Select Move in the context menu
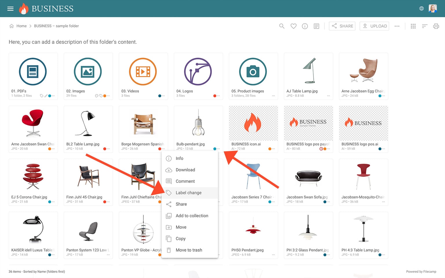The image size is (445, 278). tap(189, 227)
